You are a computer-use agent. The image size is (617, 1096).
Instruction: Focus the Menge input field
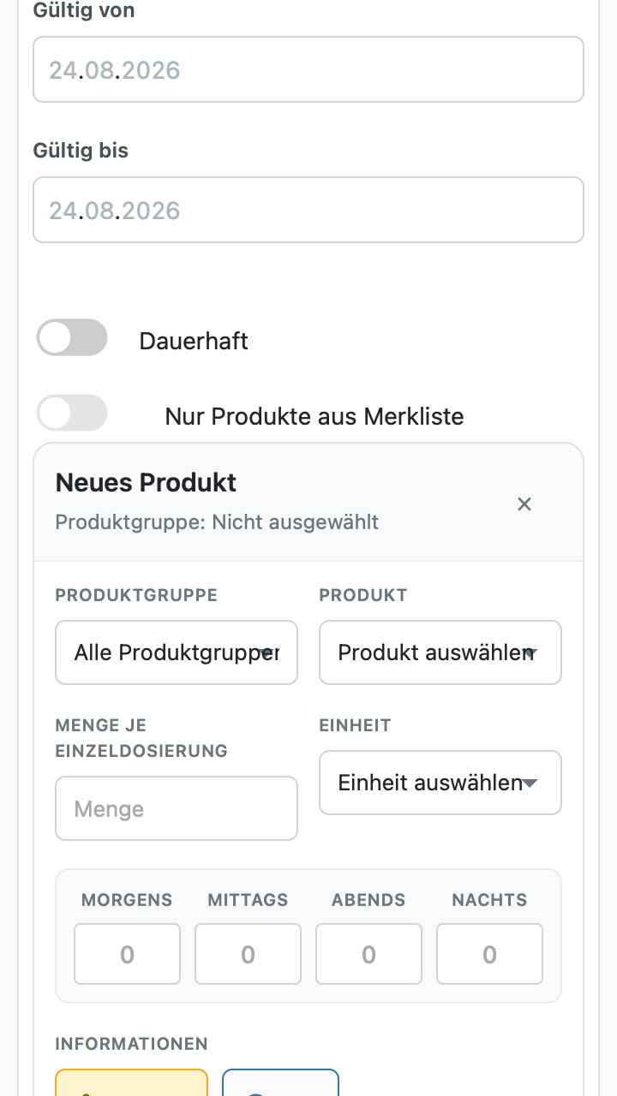click(177, 808)
